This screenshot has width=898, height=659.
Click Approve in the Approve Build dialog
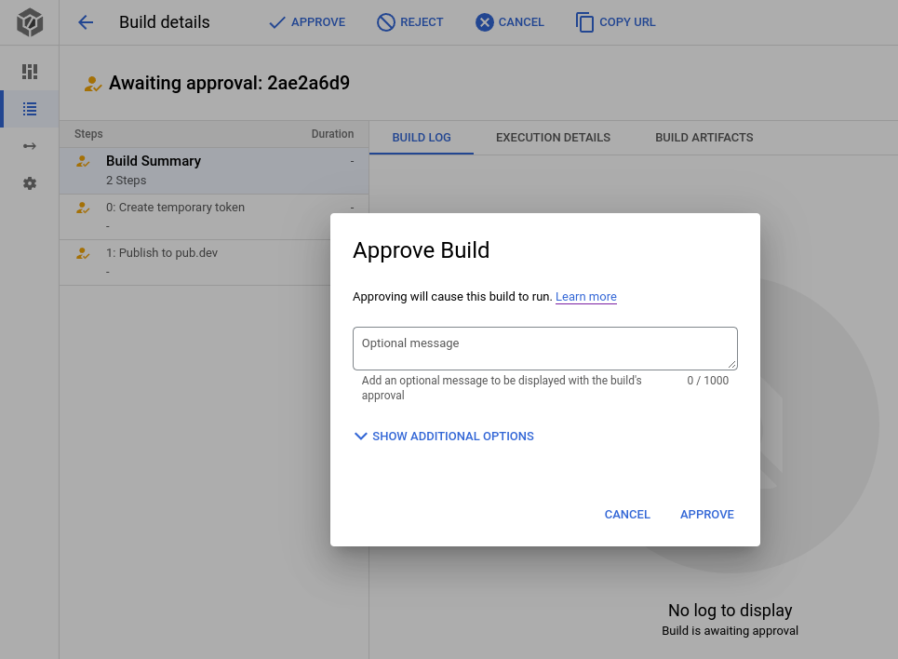[x=706, y=514]
